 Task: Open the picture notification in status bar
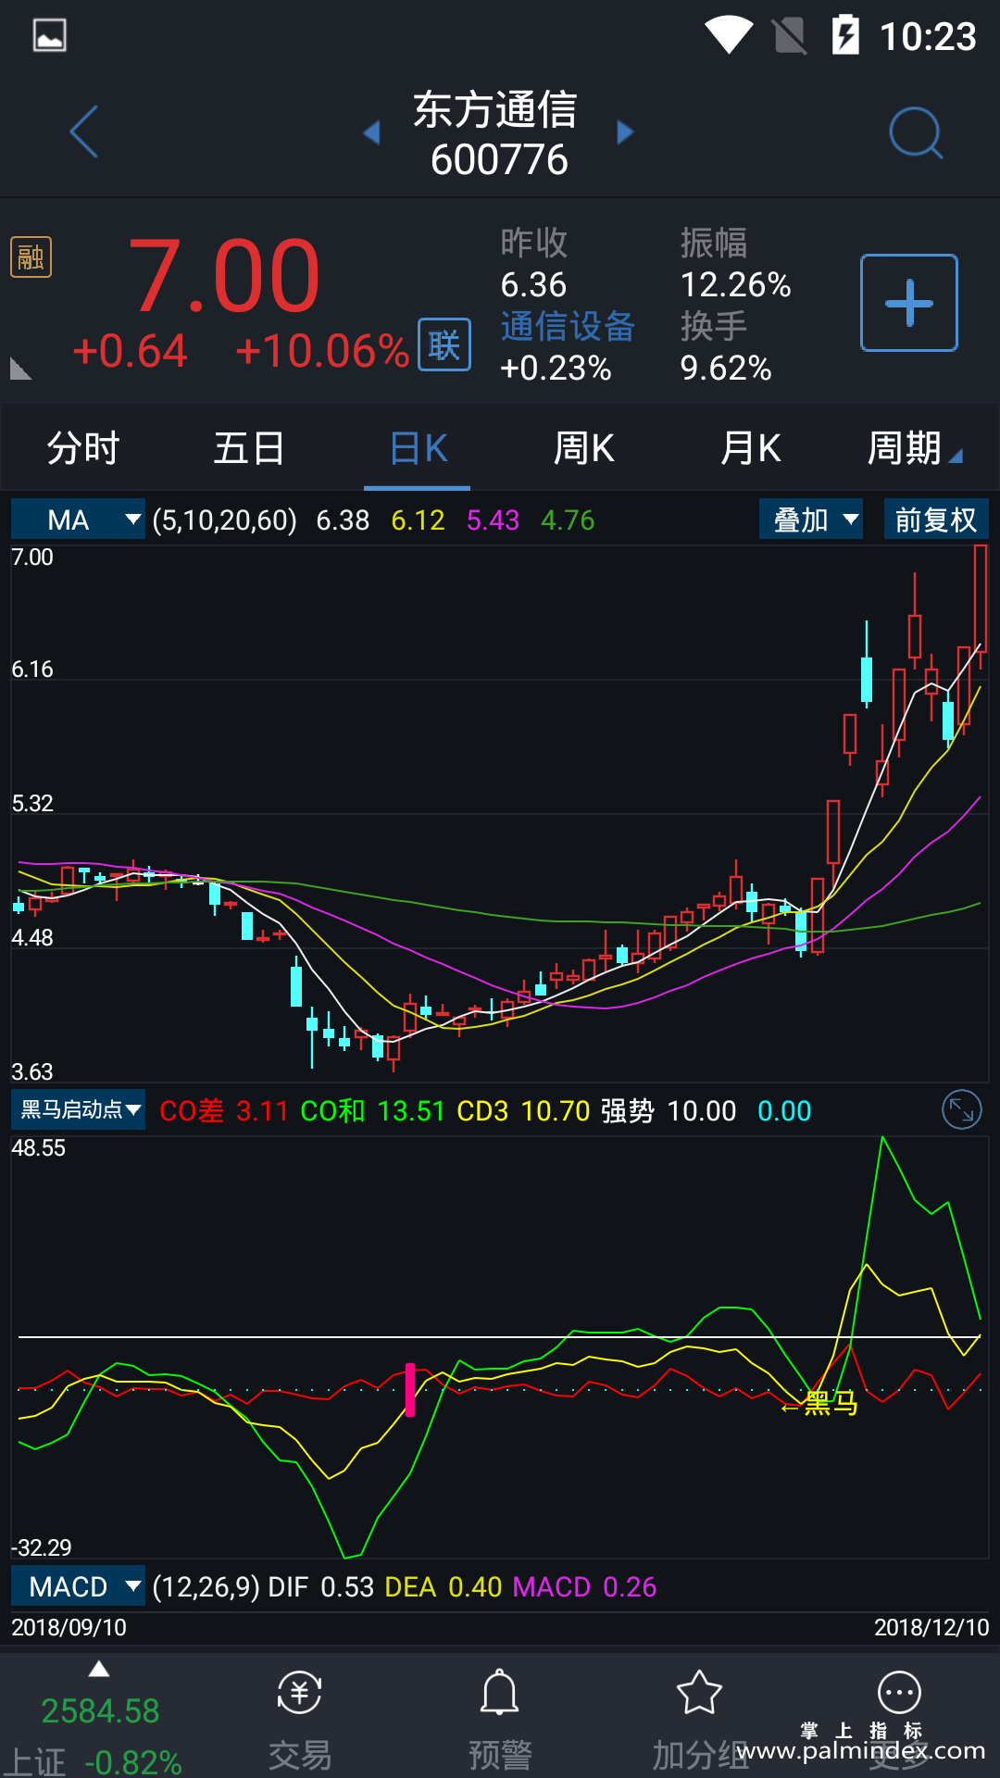point(49,35)
